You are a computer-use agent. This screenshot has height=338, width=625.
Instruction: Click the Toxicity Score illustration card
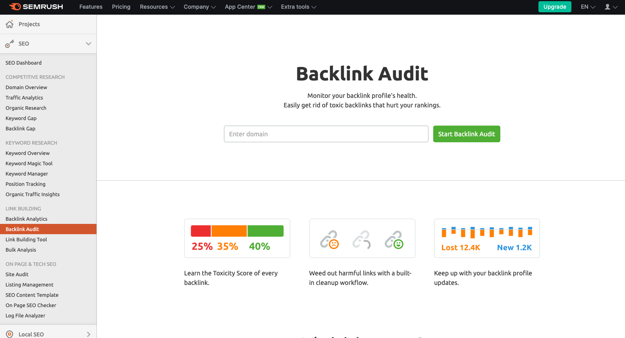point(237,238)
